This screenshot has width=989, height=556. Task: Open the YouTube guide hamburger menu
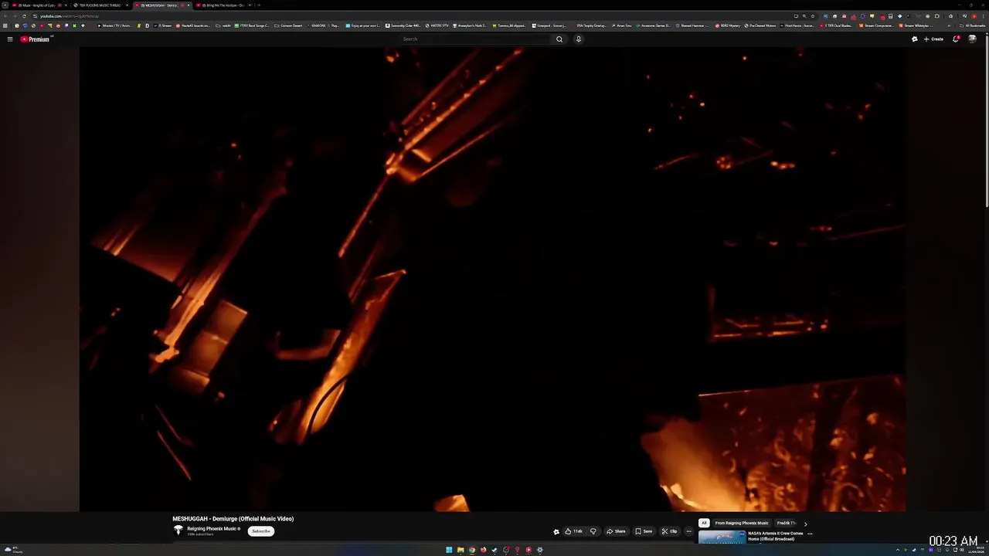pos(10,39)
